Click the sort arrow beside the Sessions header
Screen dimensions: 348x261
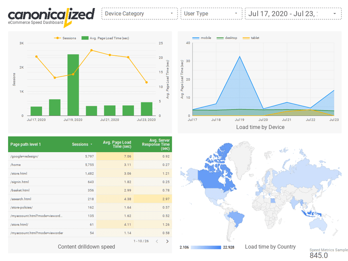[x=92, y=144]
